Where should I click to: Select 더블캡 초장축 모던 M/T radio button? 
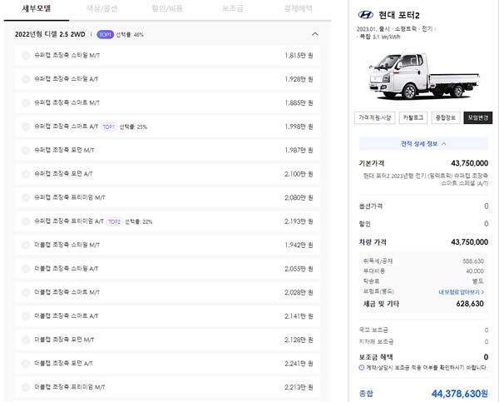(x=26, y=340)
